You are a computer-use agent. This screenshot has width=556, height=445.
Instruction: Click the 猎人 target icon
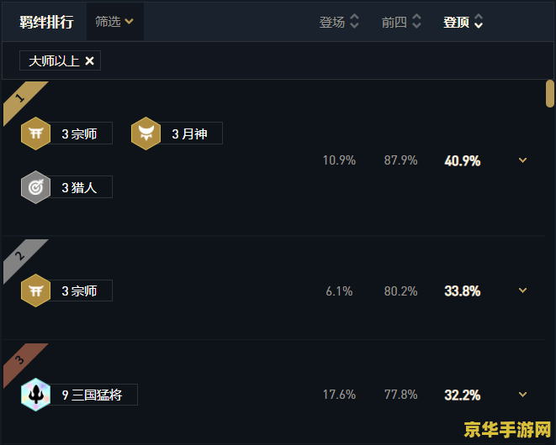pos(35,187)
